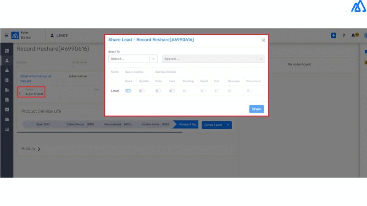Open the Share To Select dropdown
This screenshot has height=206, width=367.
click(133, 59)
